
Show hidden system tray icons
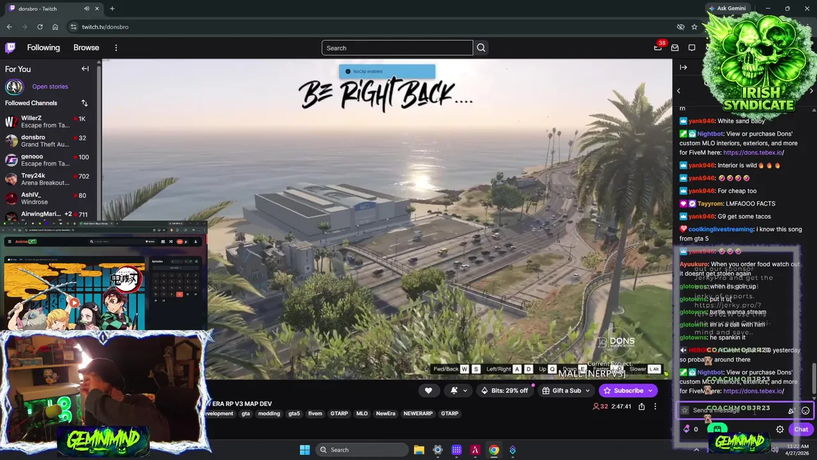tap(696, 450)
